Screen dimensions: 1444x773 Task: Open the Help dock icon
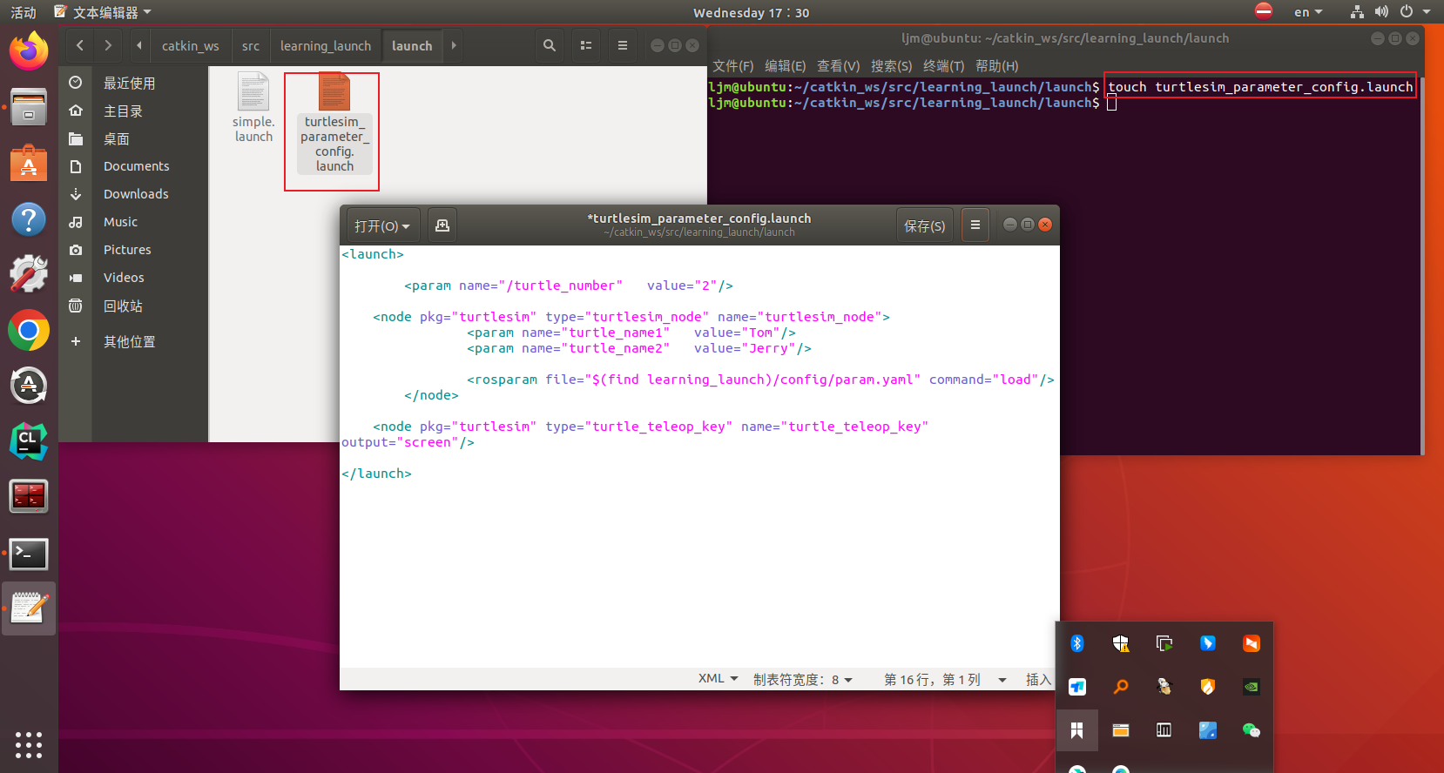pos(29,218)
